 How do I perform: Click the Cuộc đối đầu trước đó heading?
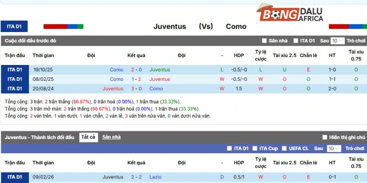(30, 41)
